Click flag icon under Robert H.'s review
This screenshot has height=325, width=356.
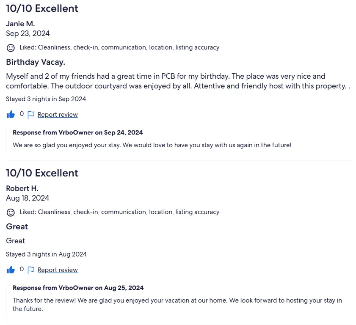[x=31, y=270]
